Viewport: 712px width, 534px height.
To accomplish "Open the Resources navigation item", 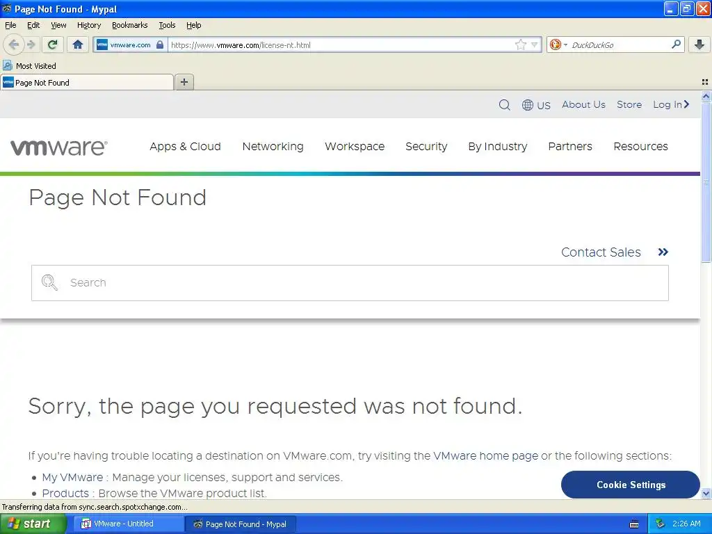I will click(640, 147).
